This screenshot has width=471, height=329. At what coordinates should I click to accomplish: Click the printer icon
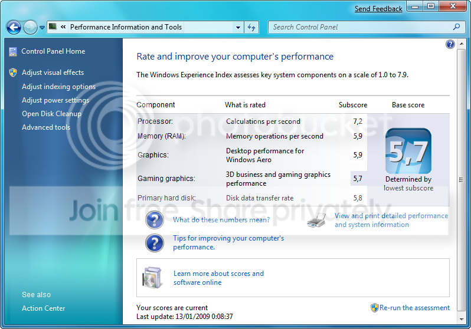[317, 220]
